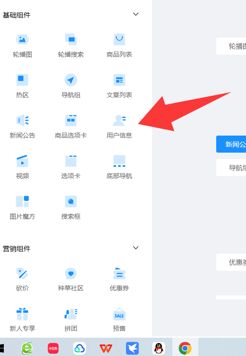Select the 轮播图 carousel component icon
The image size is (246, 356).
tap(22, 40)
